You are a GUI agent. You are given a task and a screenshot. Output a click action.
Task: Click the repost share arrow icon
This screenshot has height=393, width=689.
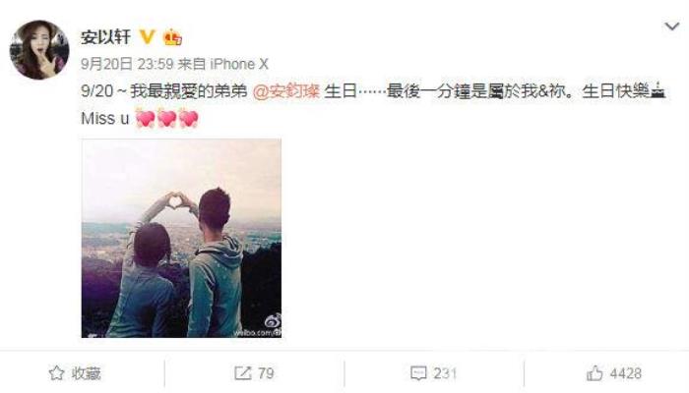pos(242,373)
